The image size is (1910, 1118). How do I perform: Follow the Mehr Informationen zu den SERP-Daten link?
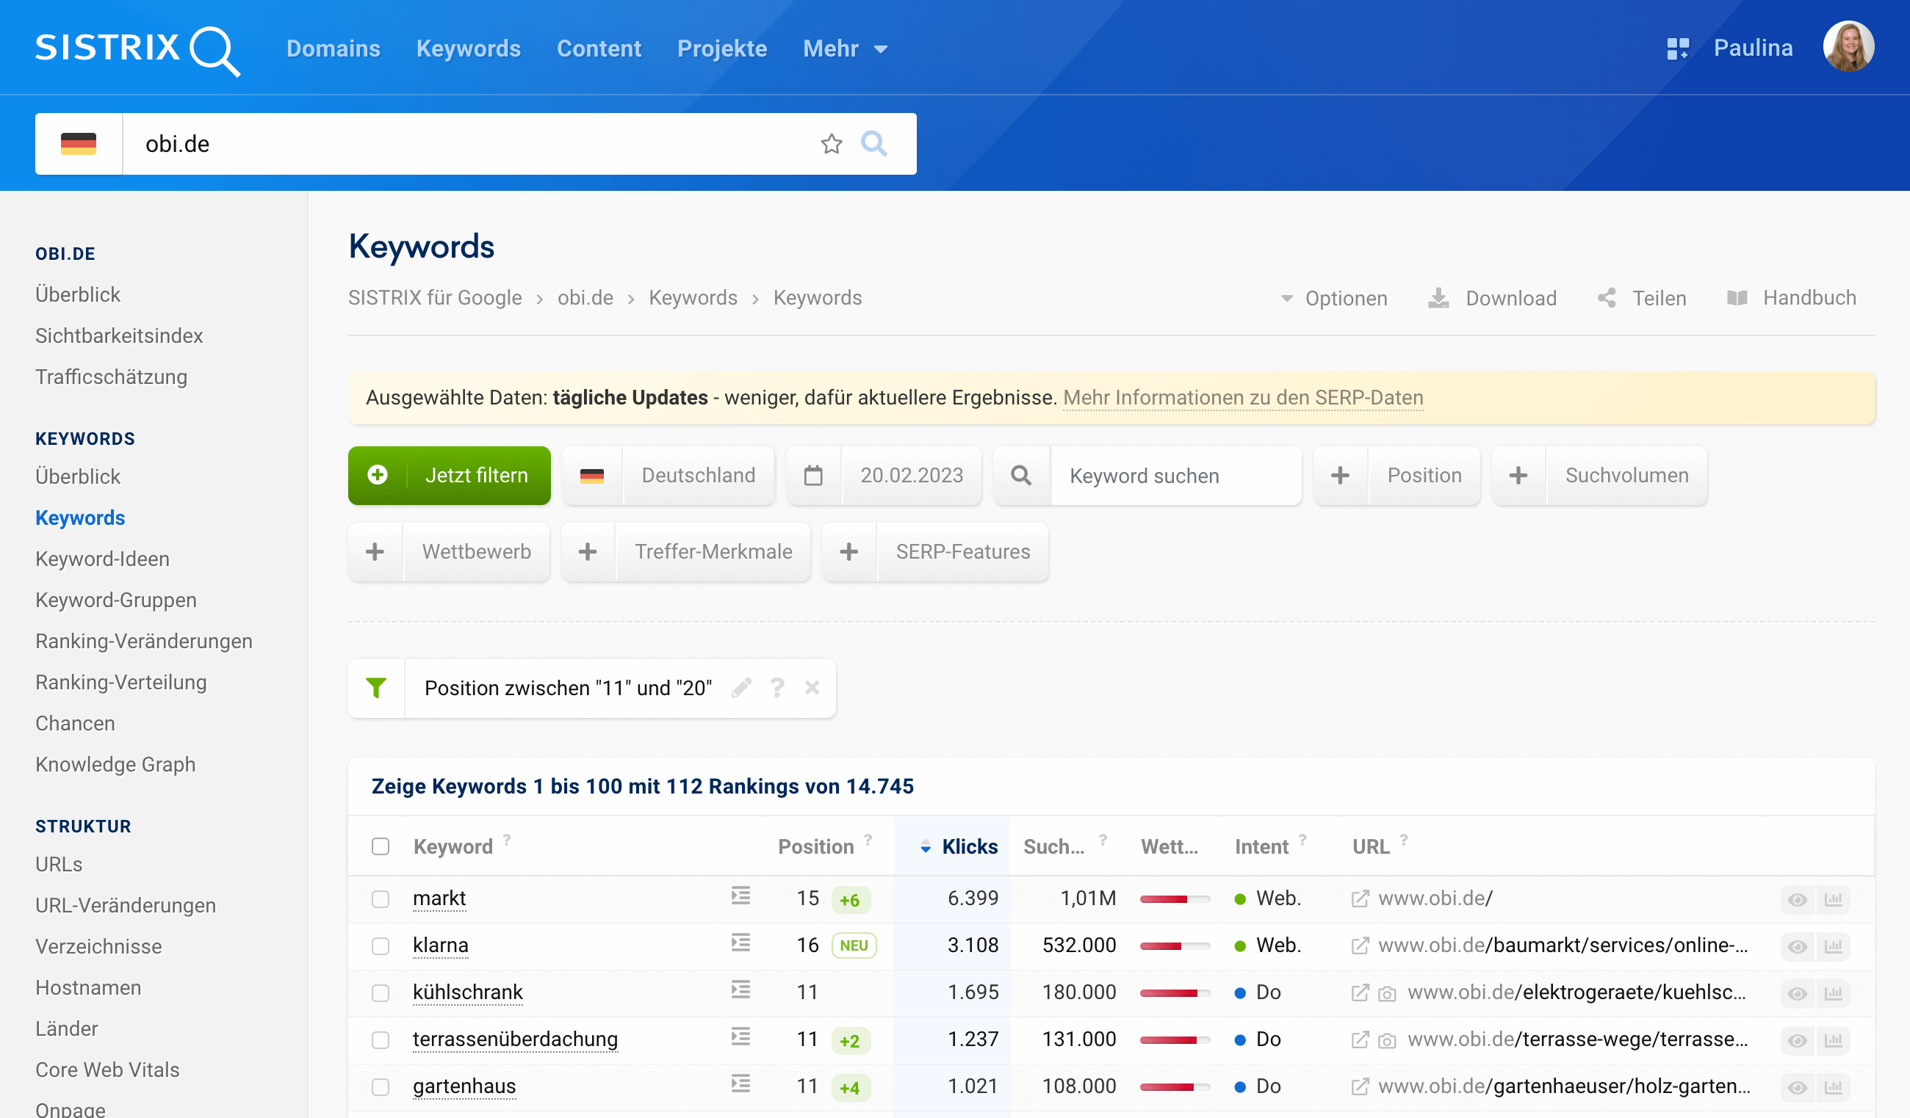pyautogui.click(x=1242, y=398)
